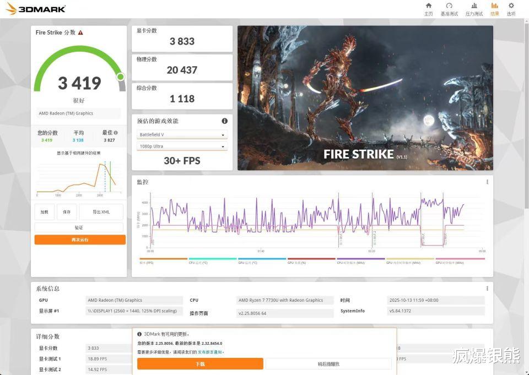Switch to the 结果 results tab
The image size is (529, 375).
click(x=495, y=9)
